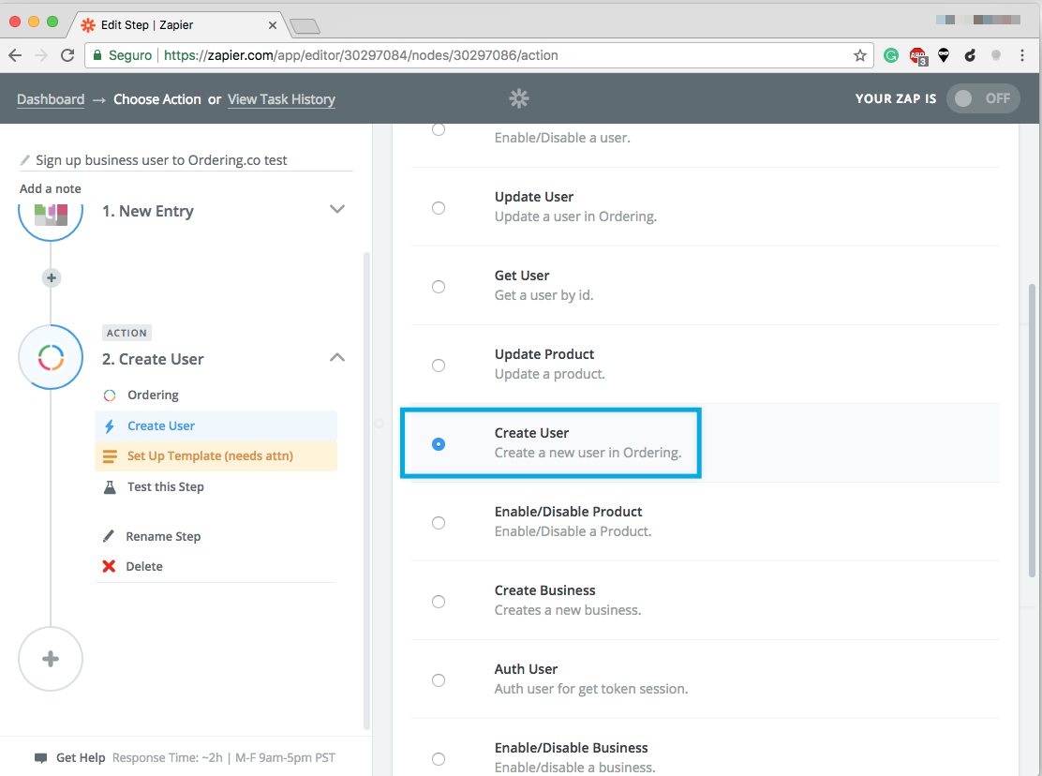Image resolution: width=1042 pixels, height=776 pixels.
Task: Click Rename Step option
Action: (163, 536)
